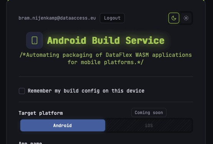Log out with the Logout button

pyautogui.click(x=112, y=18)
